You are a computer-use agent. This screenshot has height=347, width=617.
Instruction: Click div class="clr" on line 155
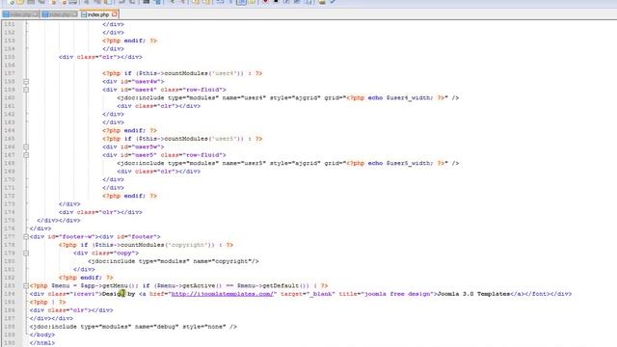90,57
